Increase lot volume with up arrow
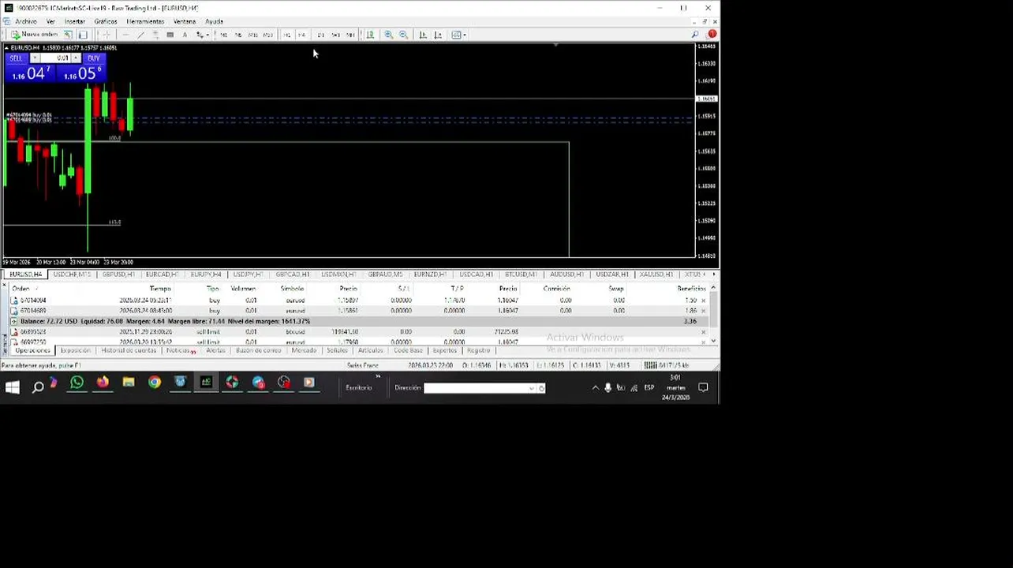The width and height of the screenshot is (1013, 568). click(x=76, y=58)
